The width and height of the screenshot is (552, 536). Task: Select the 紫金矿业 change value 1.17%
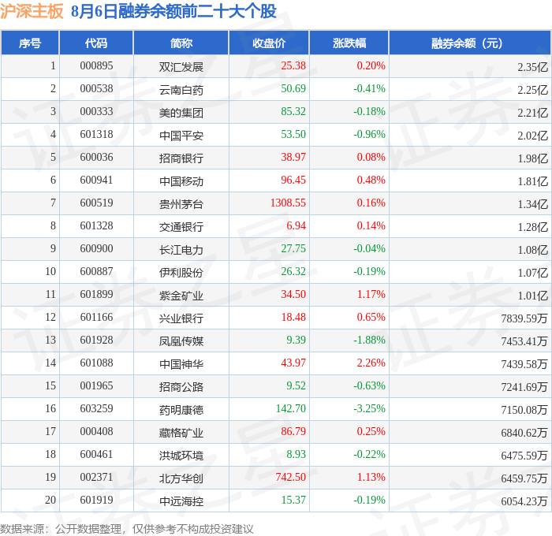pos(371,294)
